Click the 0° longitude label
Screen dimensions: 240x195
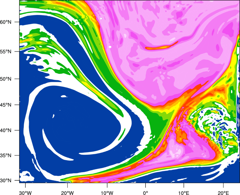pyautogui.click(x=145, y=193)
